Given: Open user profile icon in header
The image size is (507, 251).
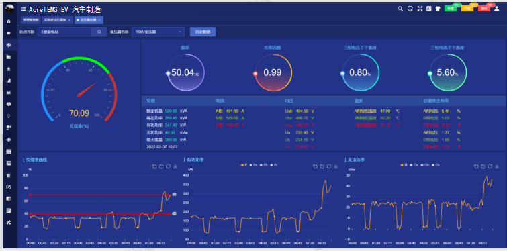Looking at the screenshot, I should [x=497, y=9].
